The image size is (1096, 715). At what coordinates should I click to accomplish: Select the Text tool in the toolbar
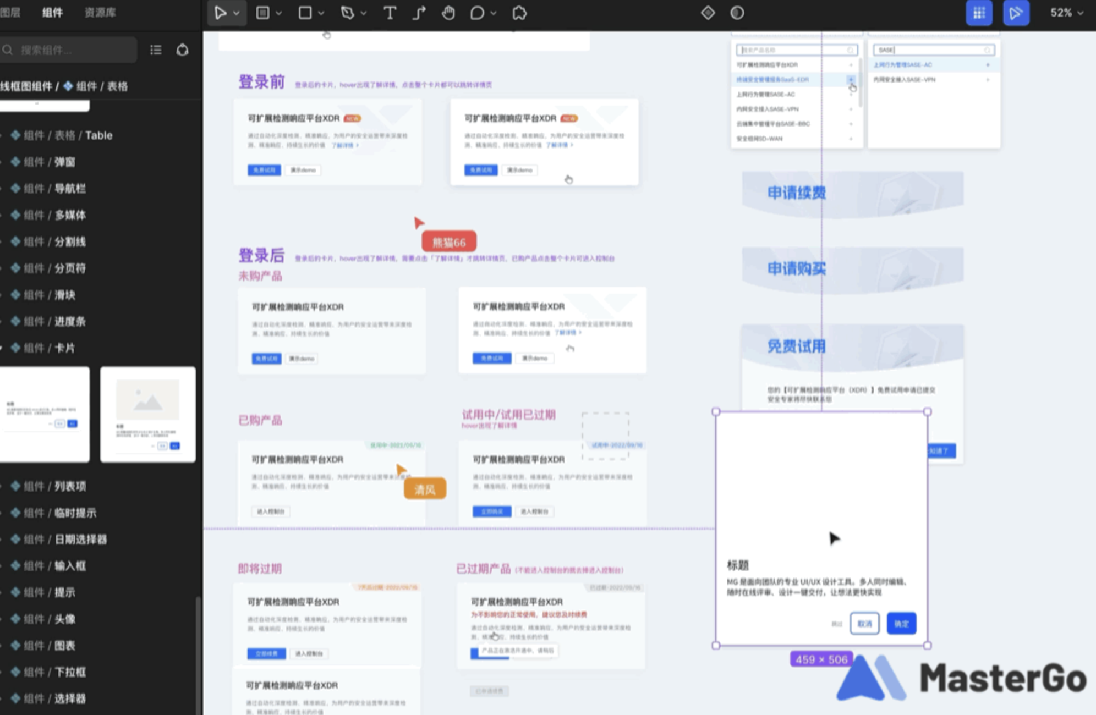(390, 13)
